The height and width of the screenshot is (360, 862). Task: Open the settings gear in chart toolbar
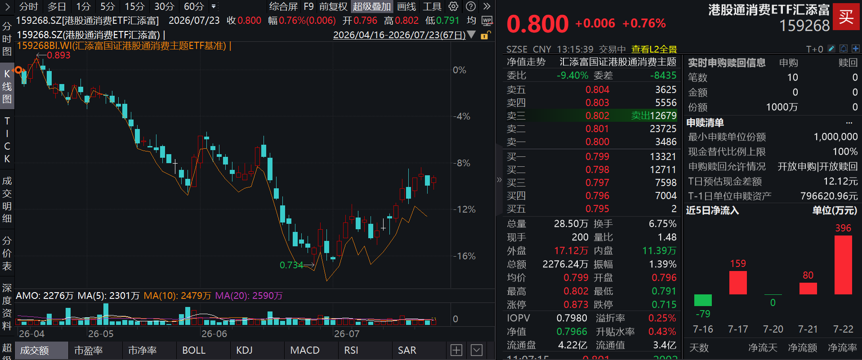pos(453,6)
